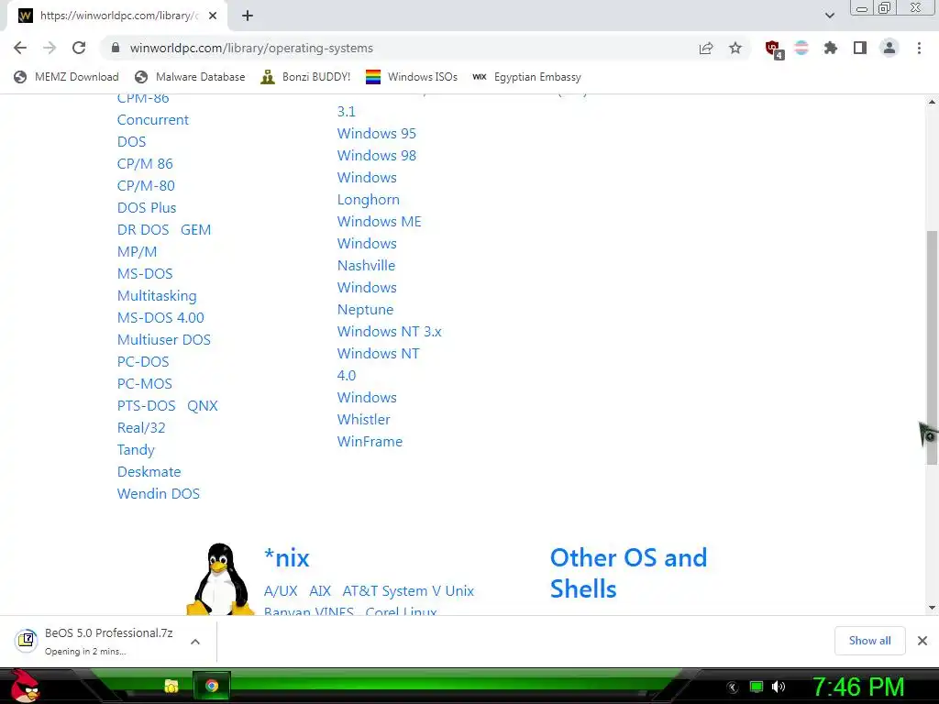Open the DR DOS link
The height and width of the screenshot is (704, 939).
pyautogui.click(x=143, y=230)
